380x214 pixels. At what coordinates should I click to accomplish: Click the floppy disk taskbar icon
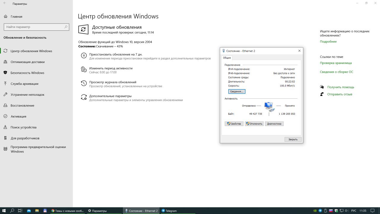(45, 211)
